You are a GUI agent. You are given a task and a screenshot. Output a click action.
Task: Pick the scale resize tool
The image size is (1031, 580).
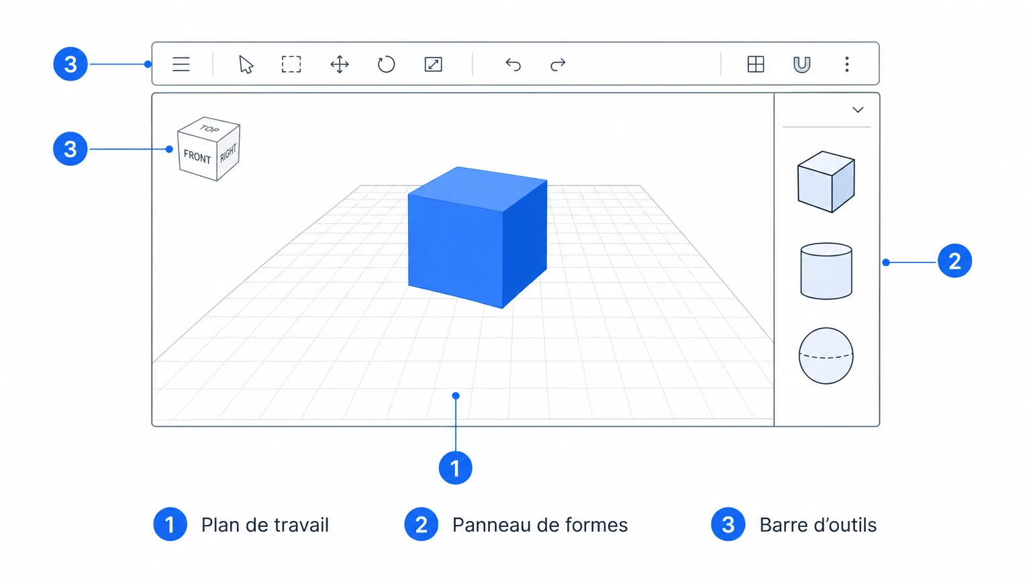[434, 64]
